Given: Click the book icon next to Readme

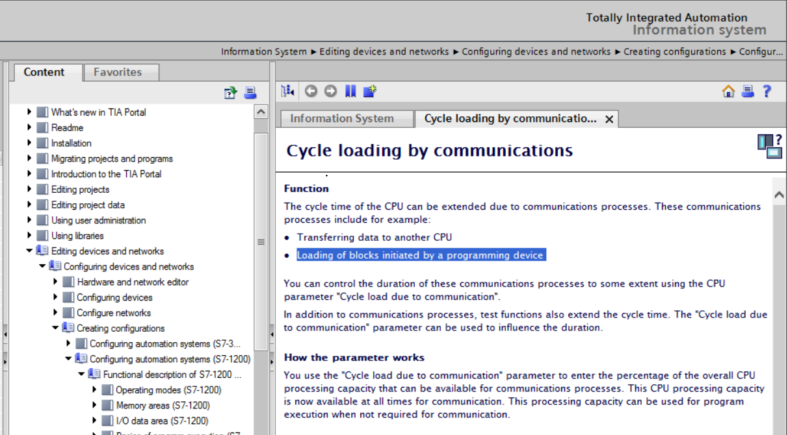Looking at the screenshot, I should pos(42,127).
